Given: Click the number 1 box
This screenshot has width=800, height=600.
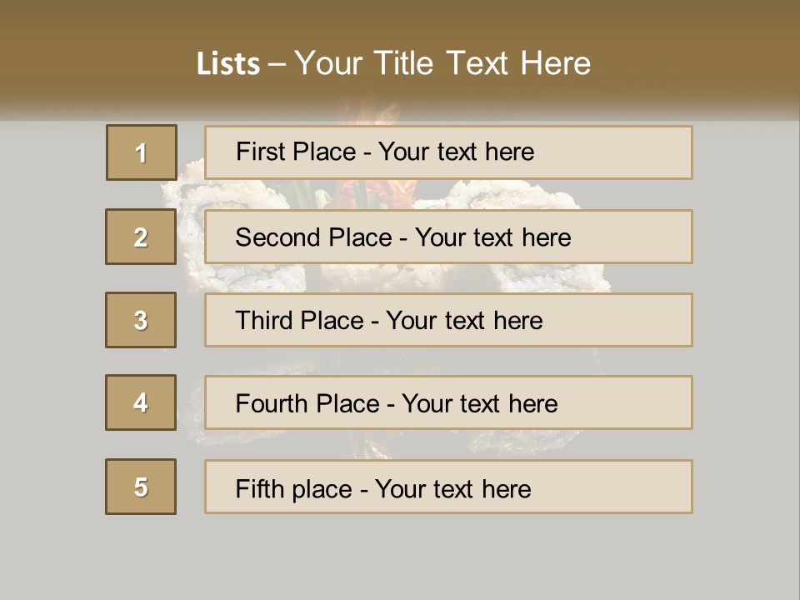Looking at the screenshot, I should pos(142,152).
